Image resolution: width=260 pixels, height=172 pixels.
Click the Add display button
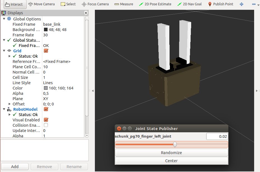click(x=15, y=167)
